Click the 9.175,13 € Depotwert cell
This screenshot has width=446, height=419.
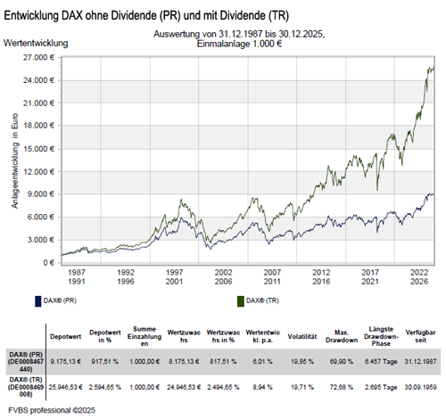pyautogui.click(x=65, y=362)
